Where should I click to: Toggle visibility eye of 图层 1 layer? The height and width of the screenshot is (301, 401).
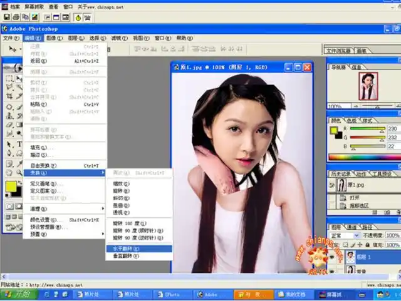333,257
